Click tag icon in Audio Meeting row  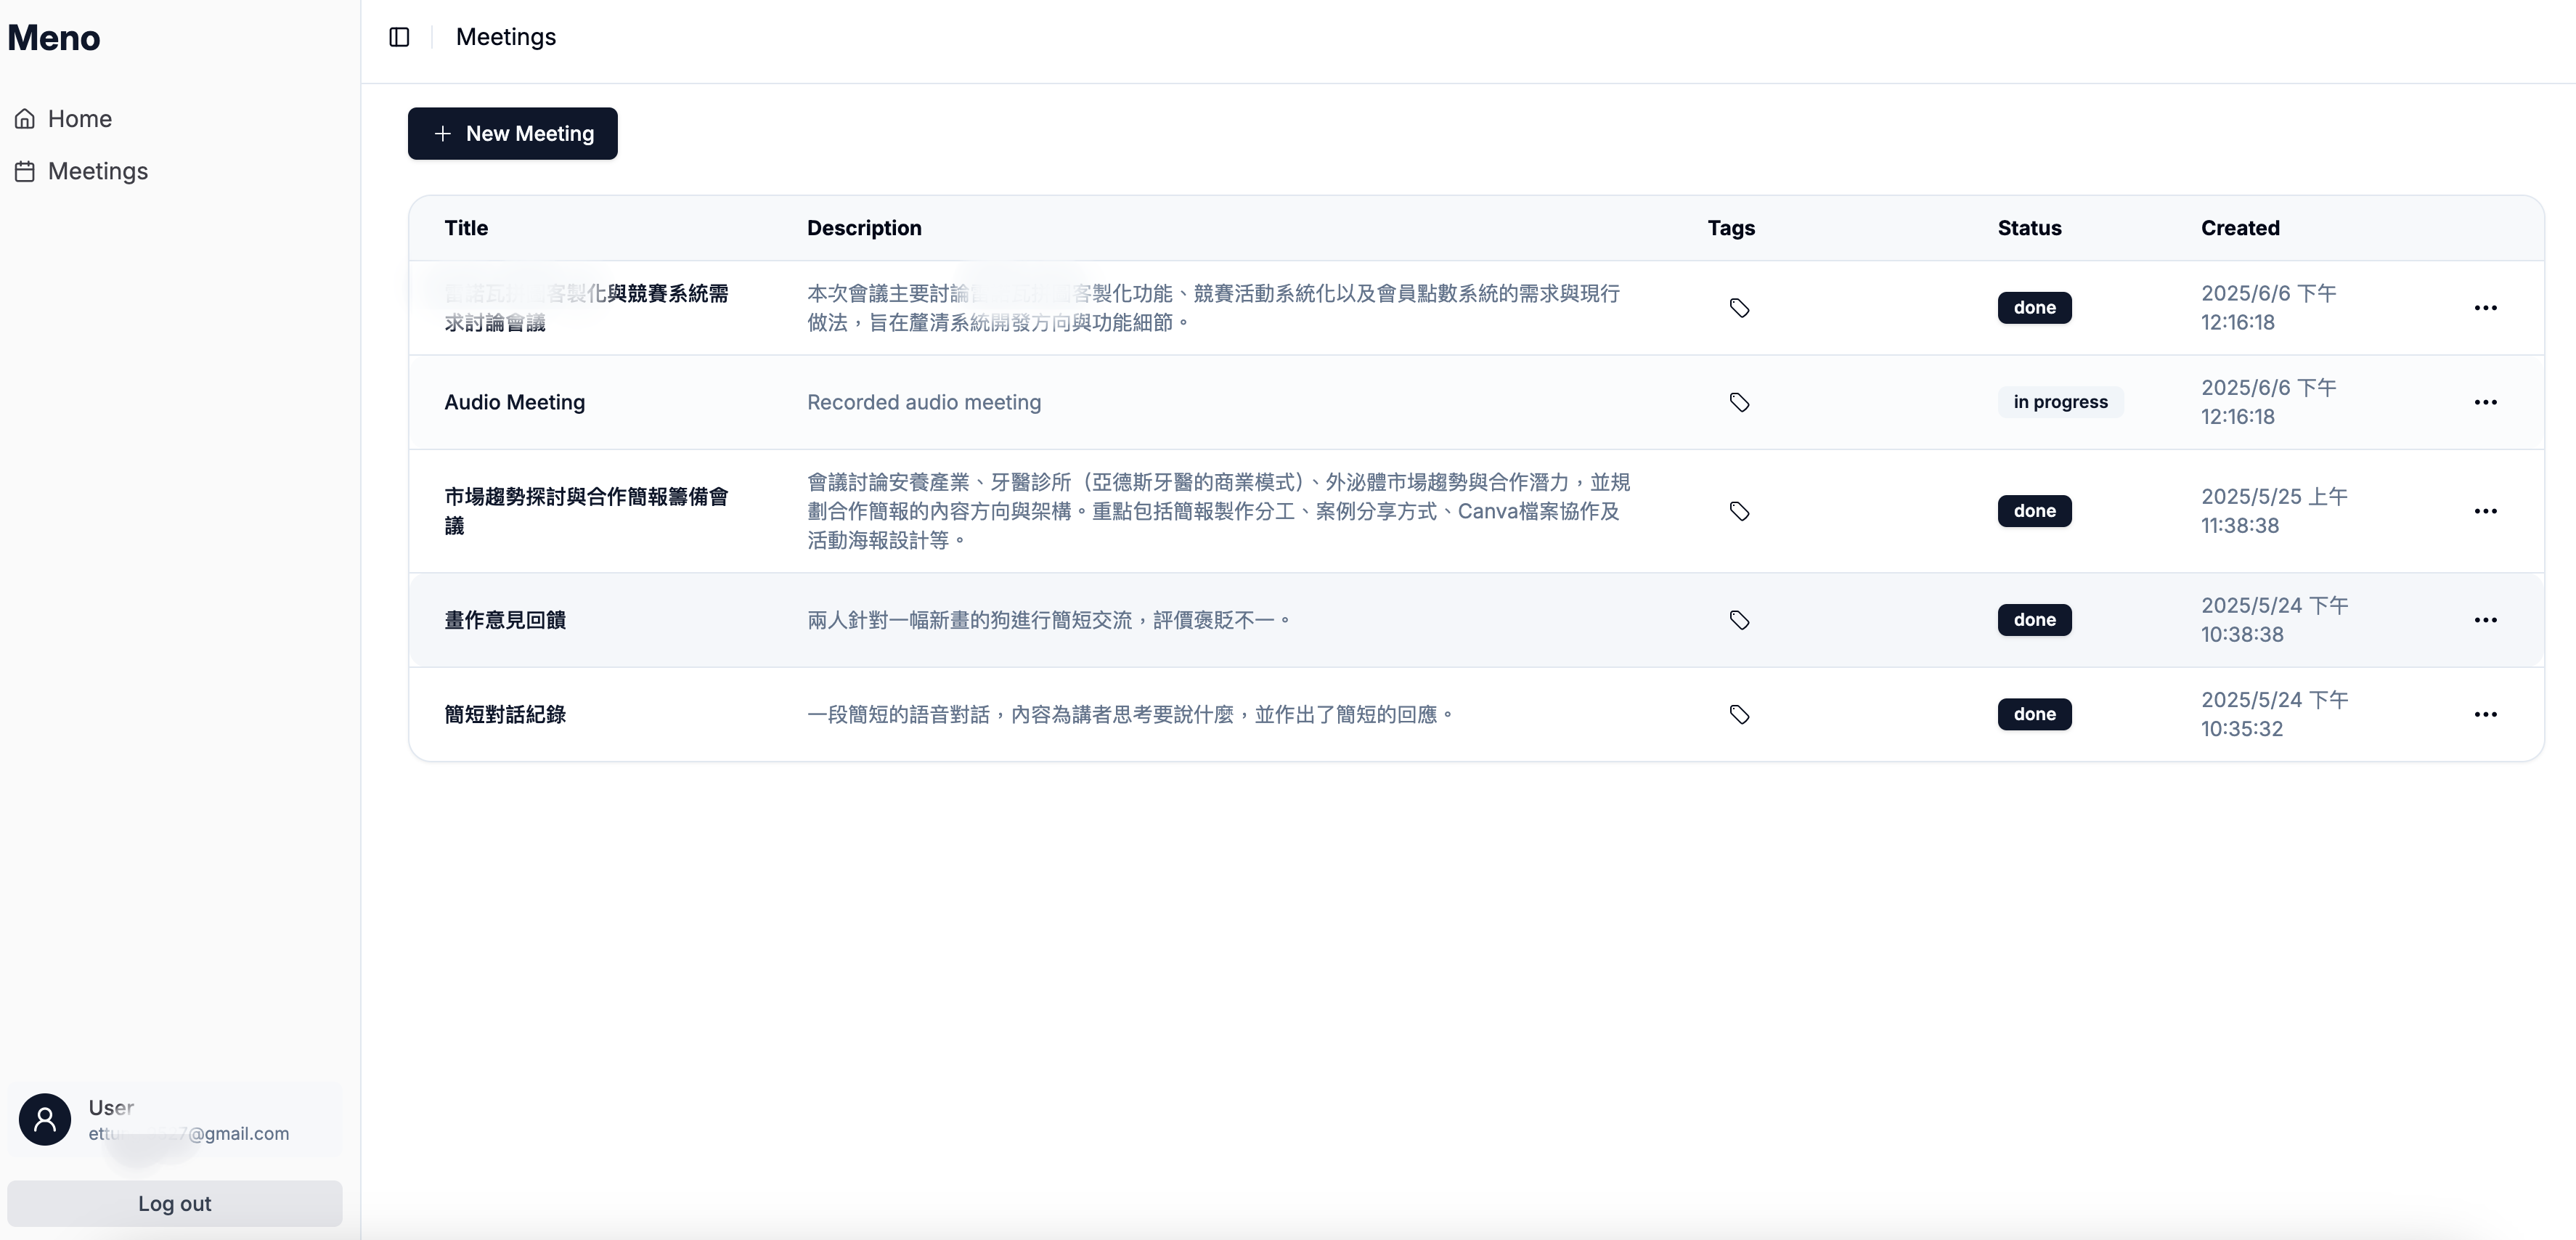coord(1739,402)
